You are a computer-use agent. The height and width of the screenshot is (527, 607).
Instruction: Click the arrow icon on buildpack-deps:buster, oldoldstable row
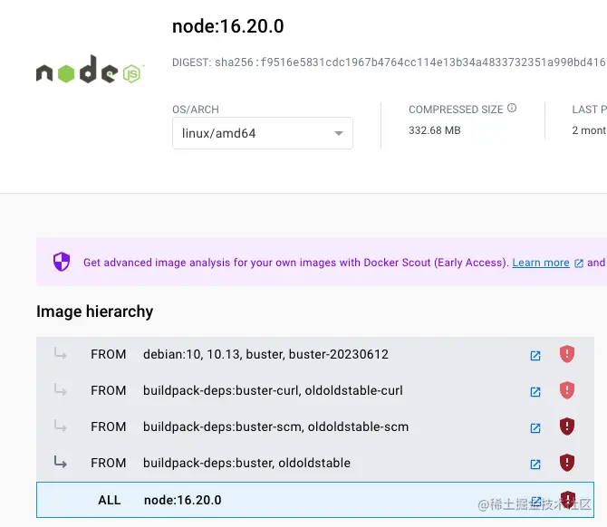point(60,462)
